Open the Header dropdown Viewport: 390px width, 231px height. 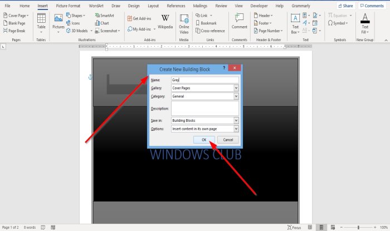pyautogui.click(x=263, y=16)
